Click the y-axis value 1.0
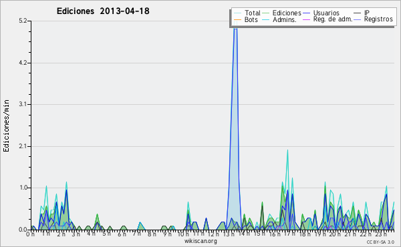The width and height of the screenshot is (401, 247). (x=23, y=188)
